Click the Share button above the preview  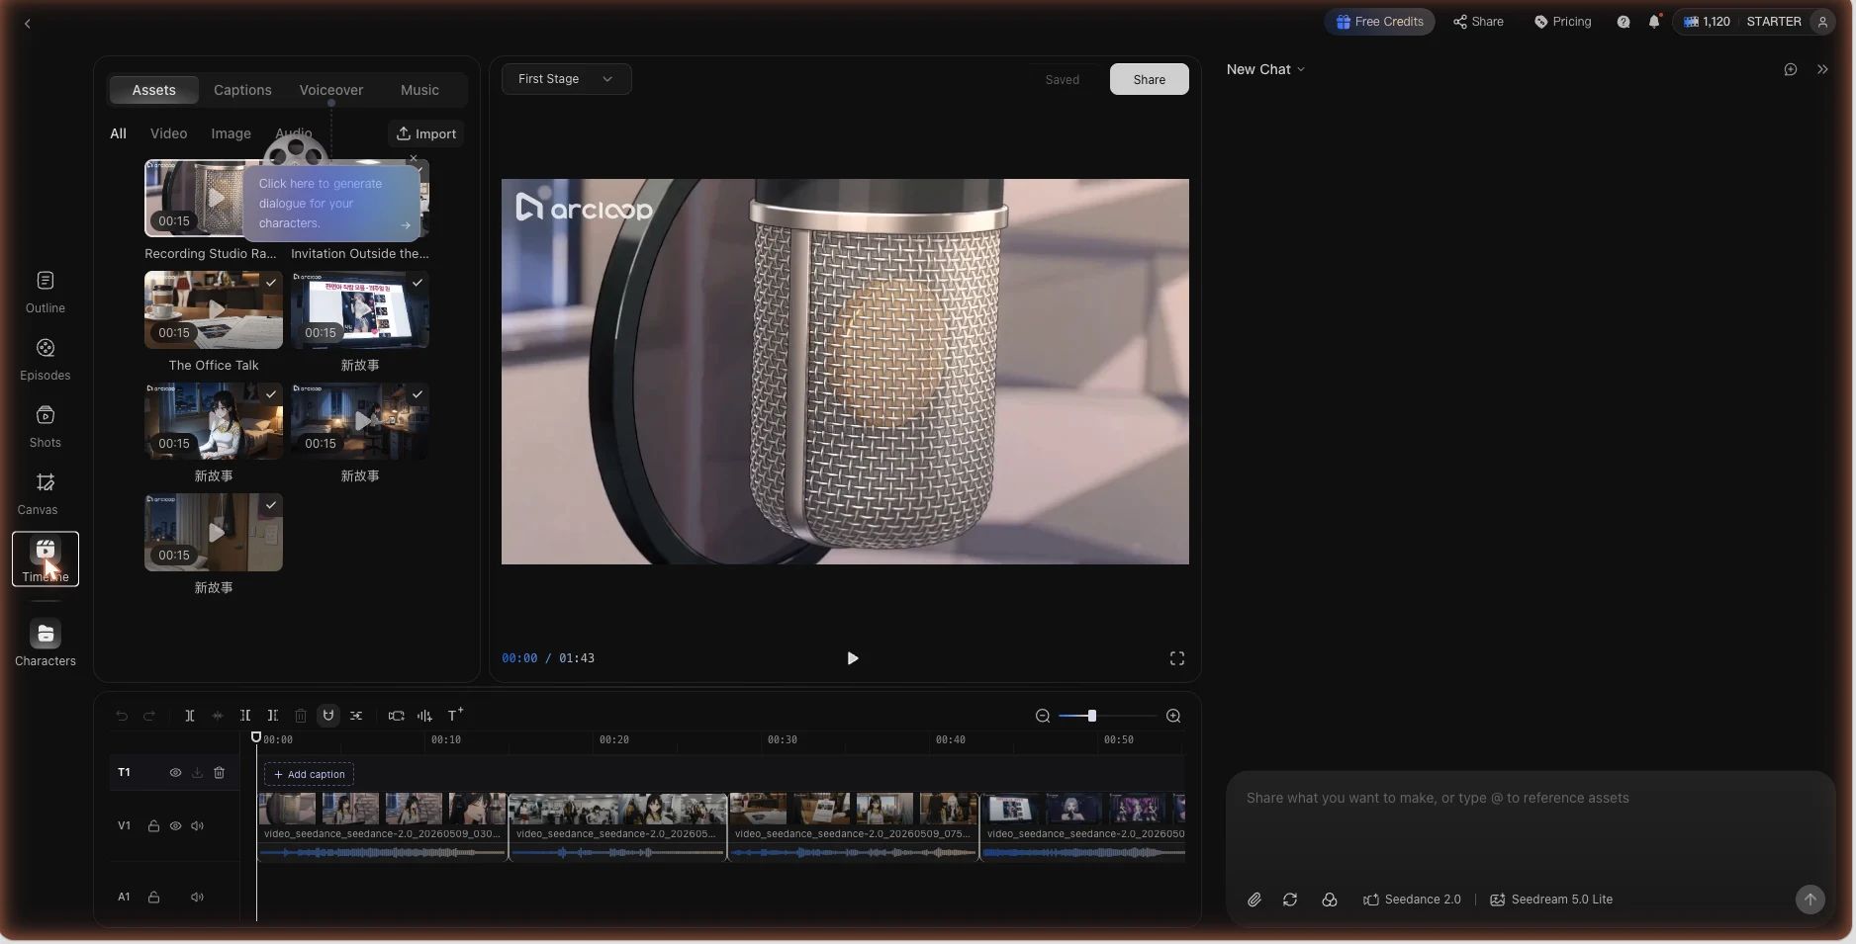1149,79
